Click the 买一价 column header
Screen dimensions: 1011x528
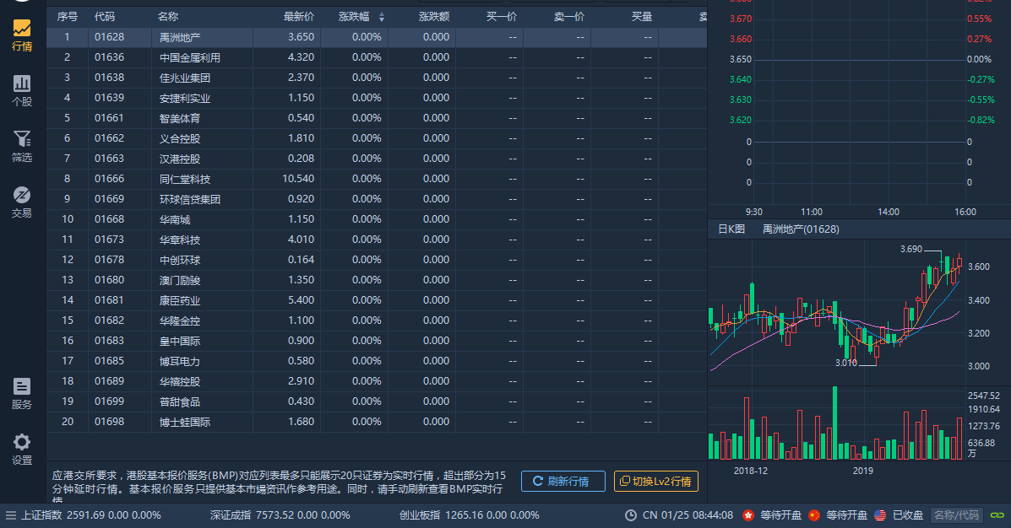[501, 17]
